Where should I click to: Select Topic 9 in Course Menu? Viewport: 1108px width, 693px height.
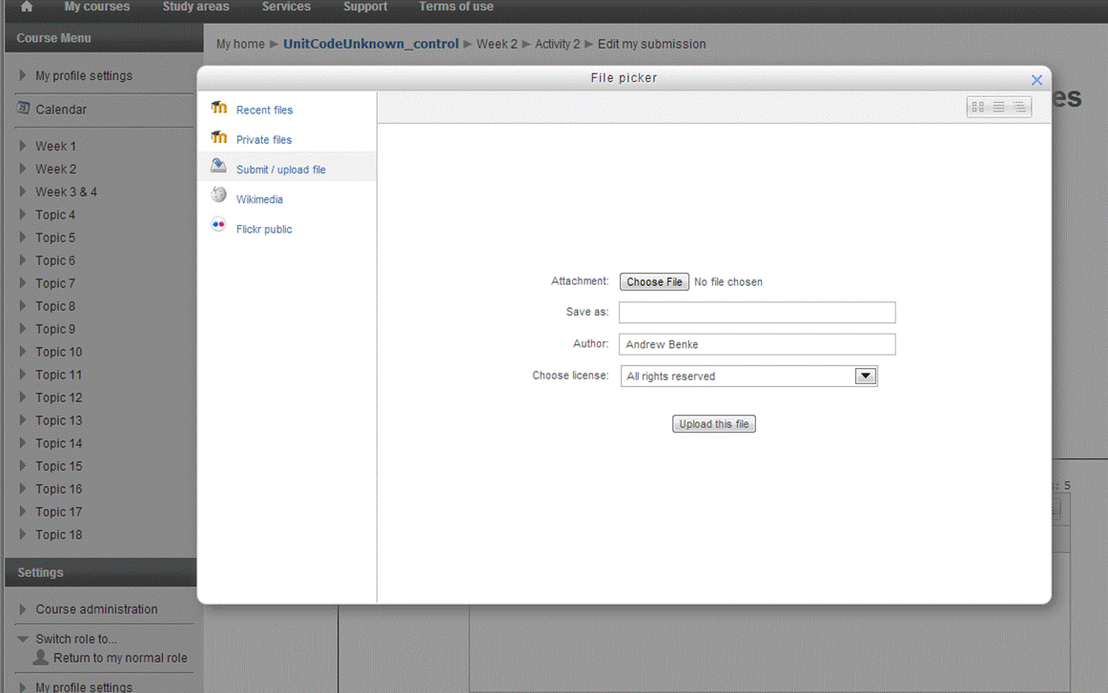[55, 329]
